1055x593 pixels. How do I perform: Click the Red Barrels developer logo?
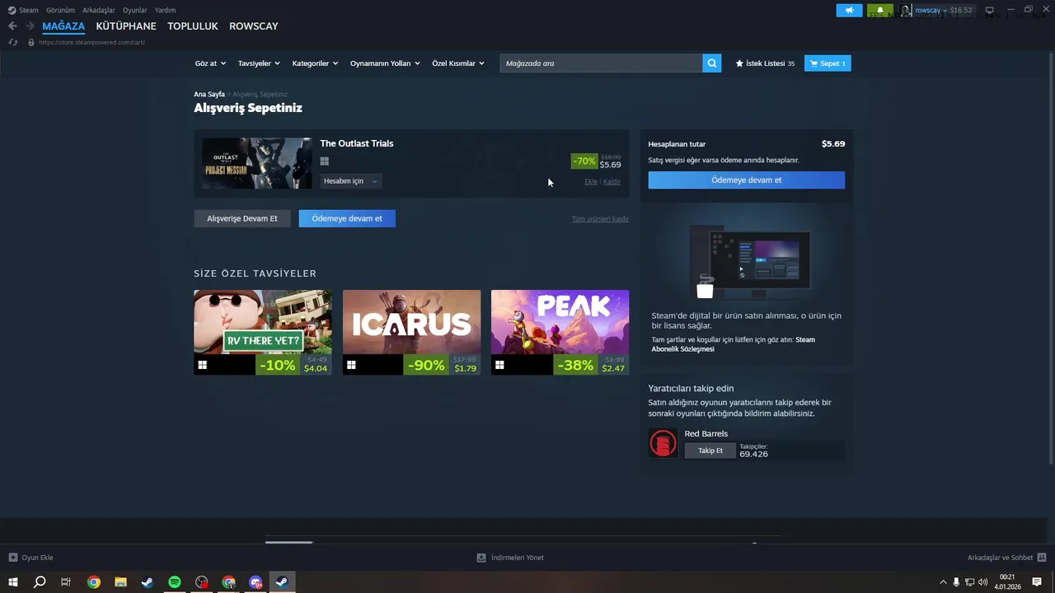point(663,443)
